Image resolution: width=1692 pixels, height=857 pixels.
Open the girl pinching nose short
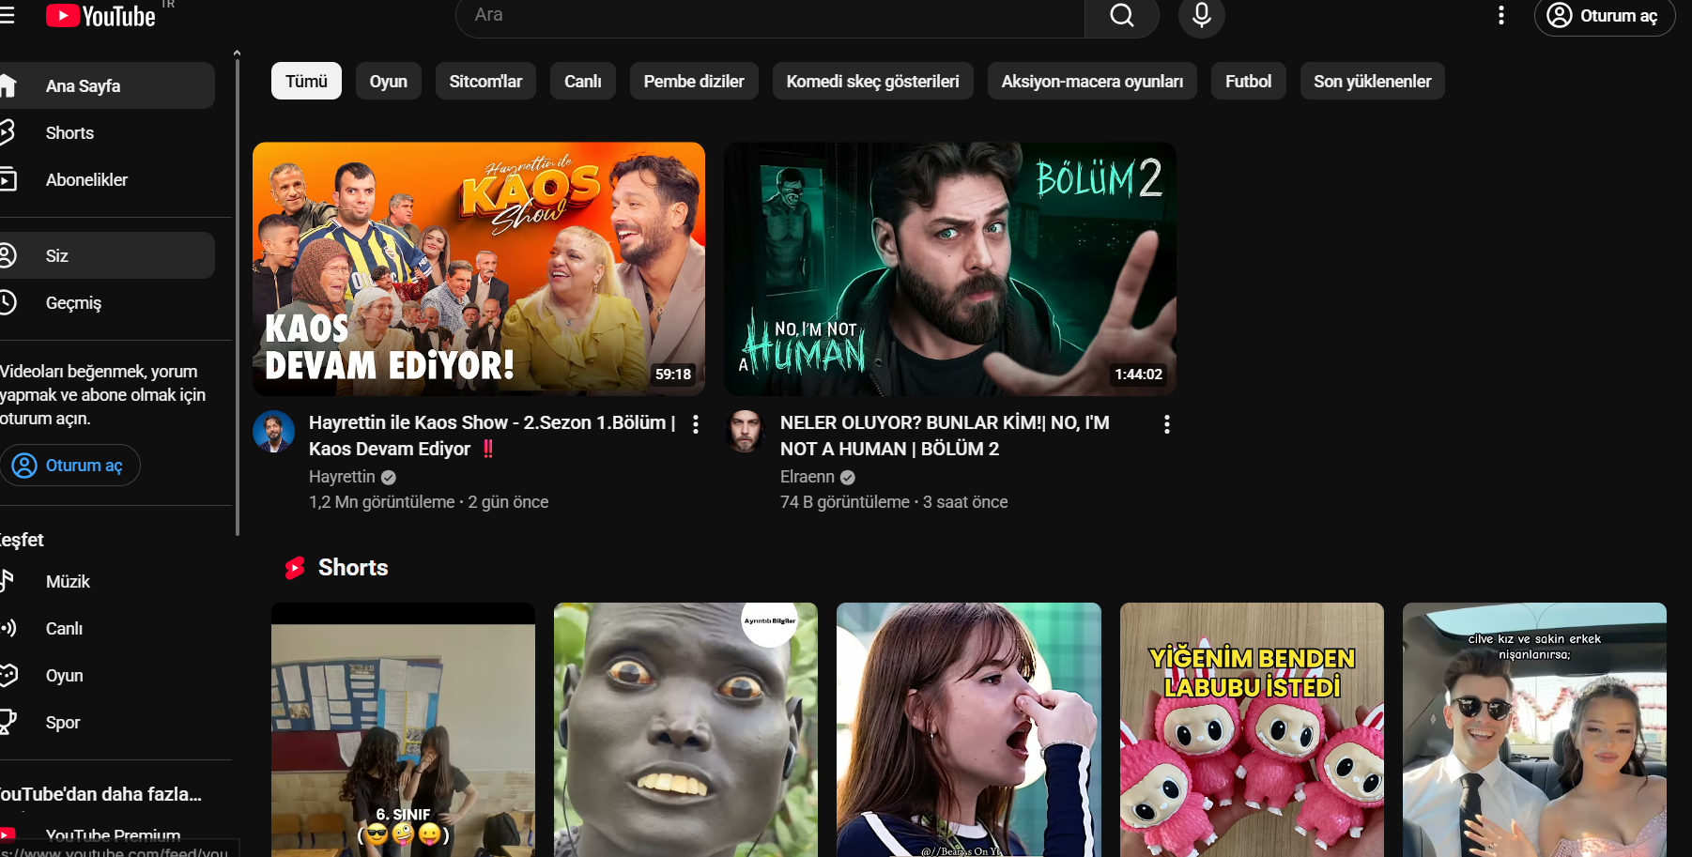(x=969, y=729)
